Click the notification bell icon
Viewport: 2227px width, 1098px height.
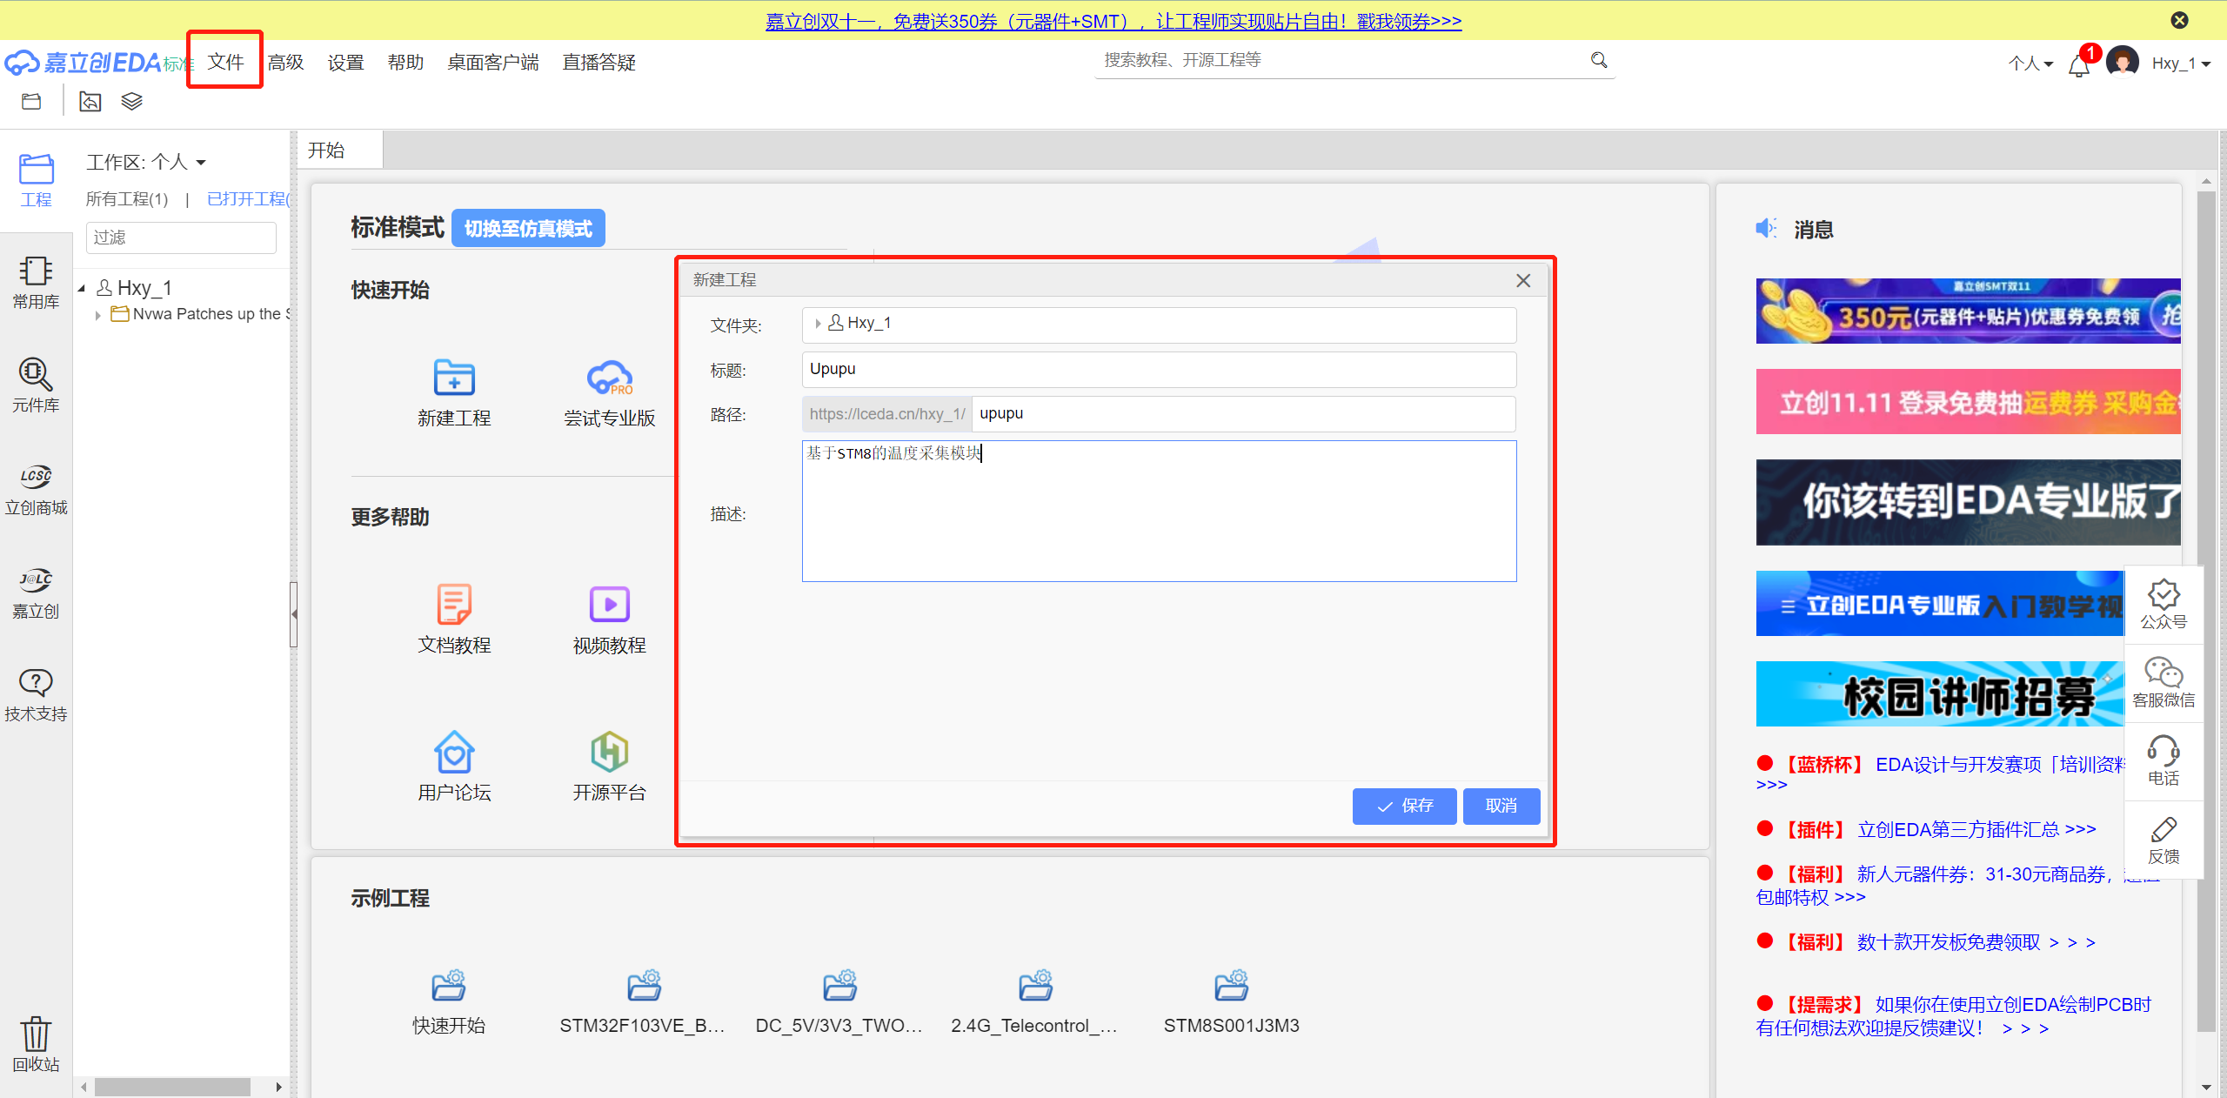tap(2079, 65)
